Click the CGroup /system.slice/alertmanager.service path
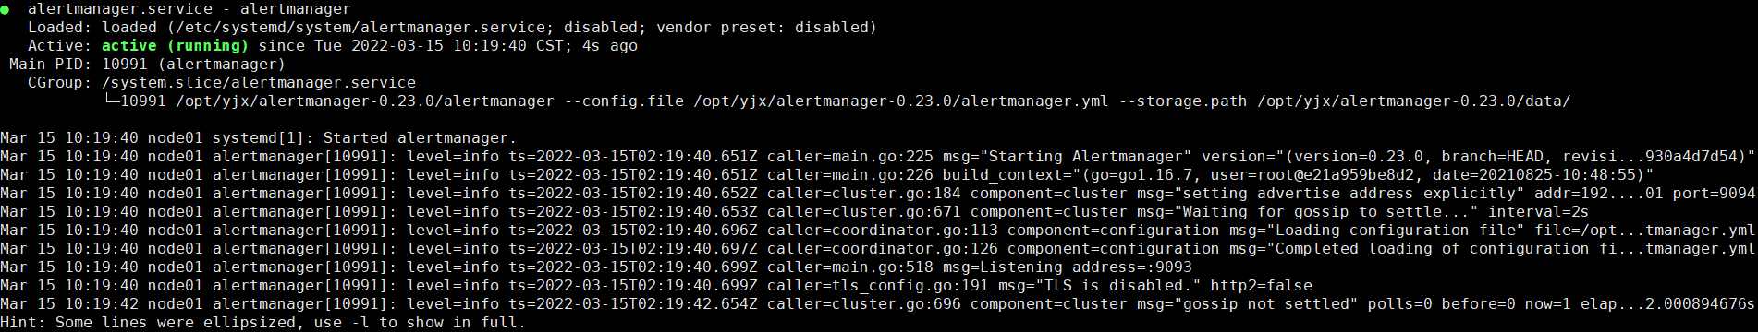Screen dimensions: 1758x332 (x=259, y=83)
